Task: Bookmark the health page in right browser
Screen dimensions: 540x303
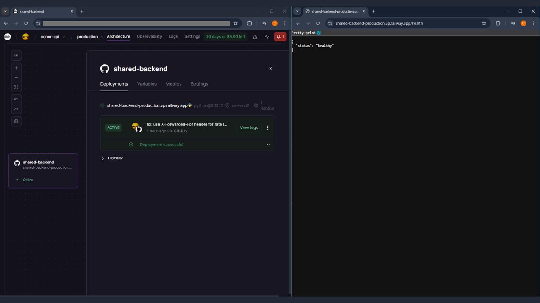Action: [x=484, y=23]
